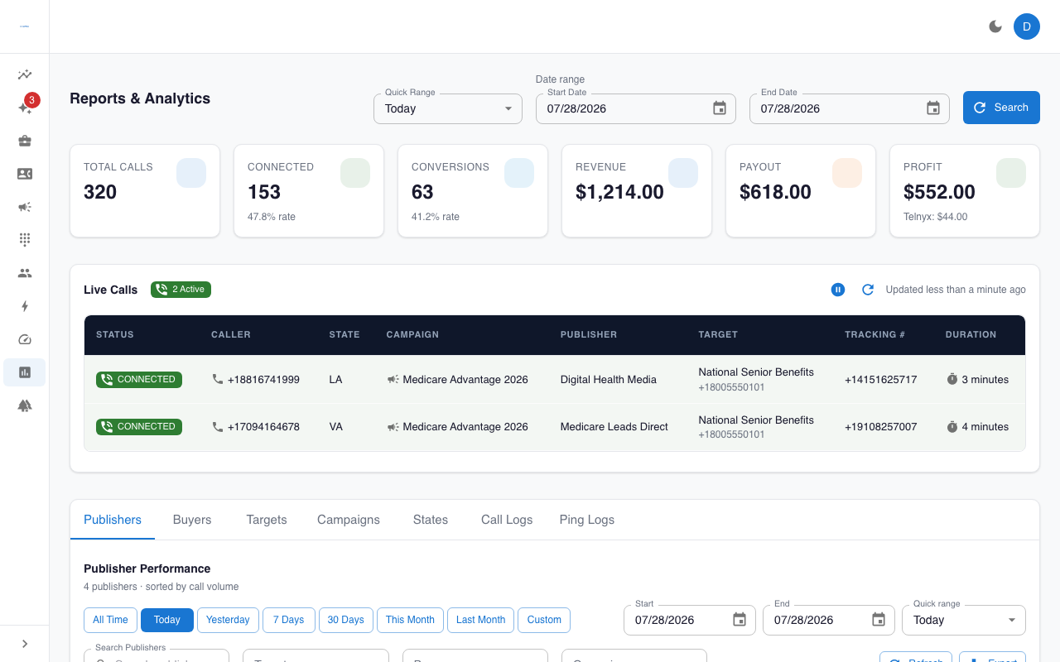Click the Connected card icon
The height and width of the screenshot is (662, 1060).
pyautogui.click(x=355, y=173)
